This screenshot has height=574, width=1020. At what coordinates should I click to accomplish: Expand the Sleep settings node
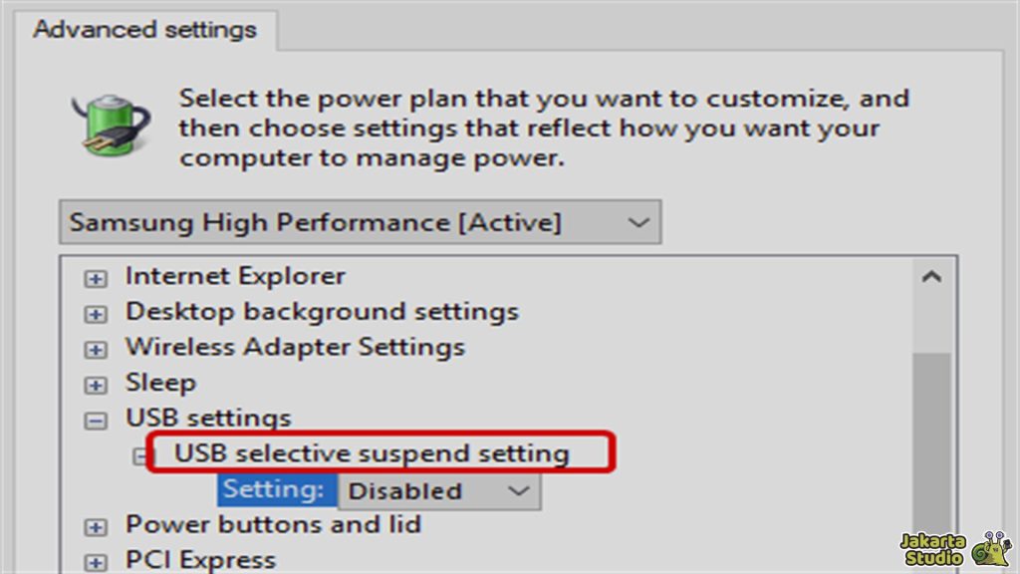96,386
